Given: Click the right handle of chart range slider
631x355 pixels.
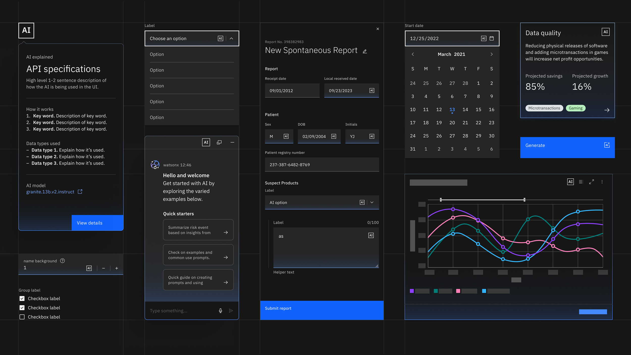Looking at the screenshot, I should click(524, 200).
